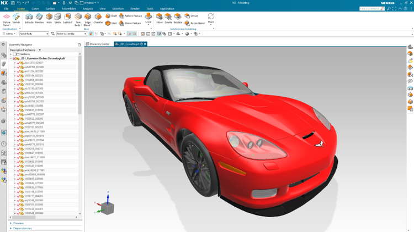The image size is (414, 232).
Task: Select the Offset region command
Action: [191, 16]
